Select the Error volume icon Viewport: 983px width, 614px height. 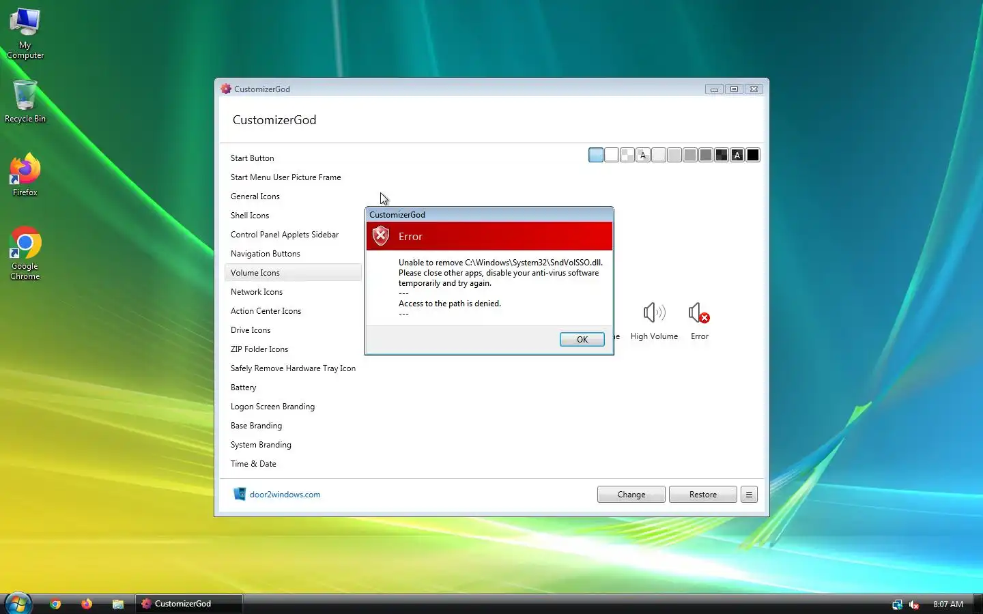pos(699,313)
